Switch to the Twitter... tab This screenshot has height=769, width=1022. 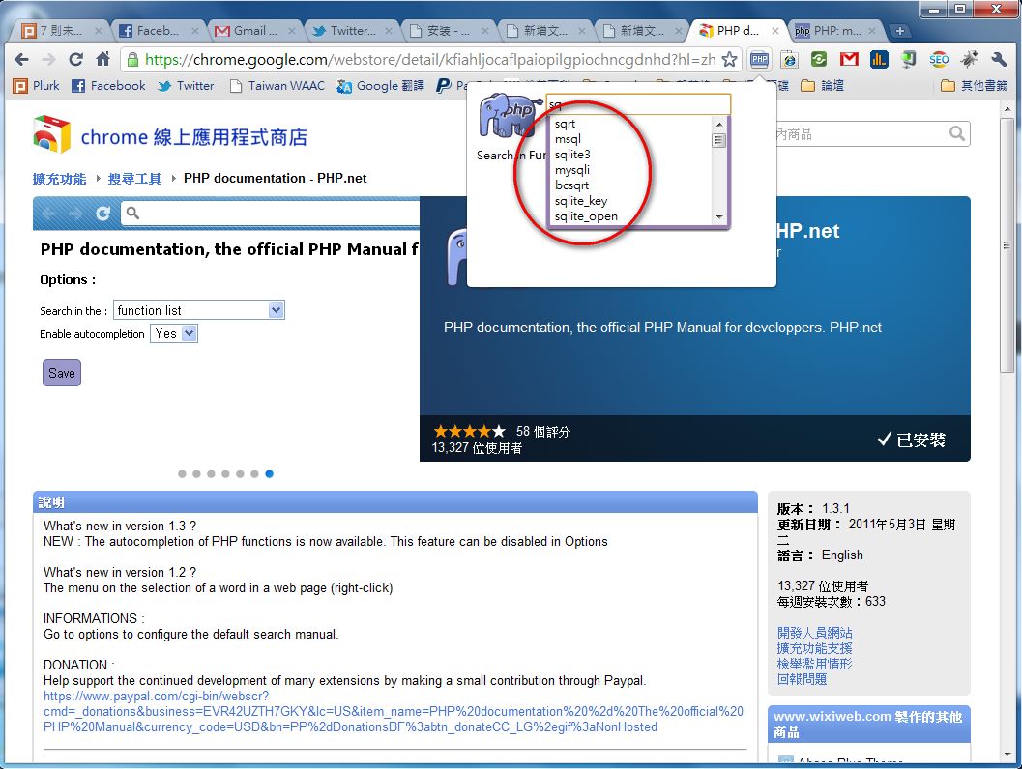coord(352,31)
